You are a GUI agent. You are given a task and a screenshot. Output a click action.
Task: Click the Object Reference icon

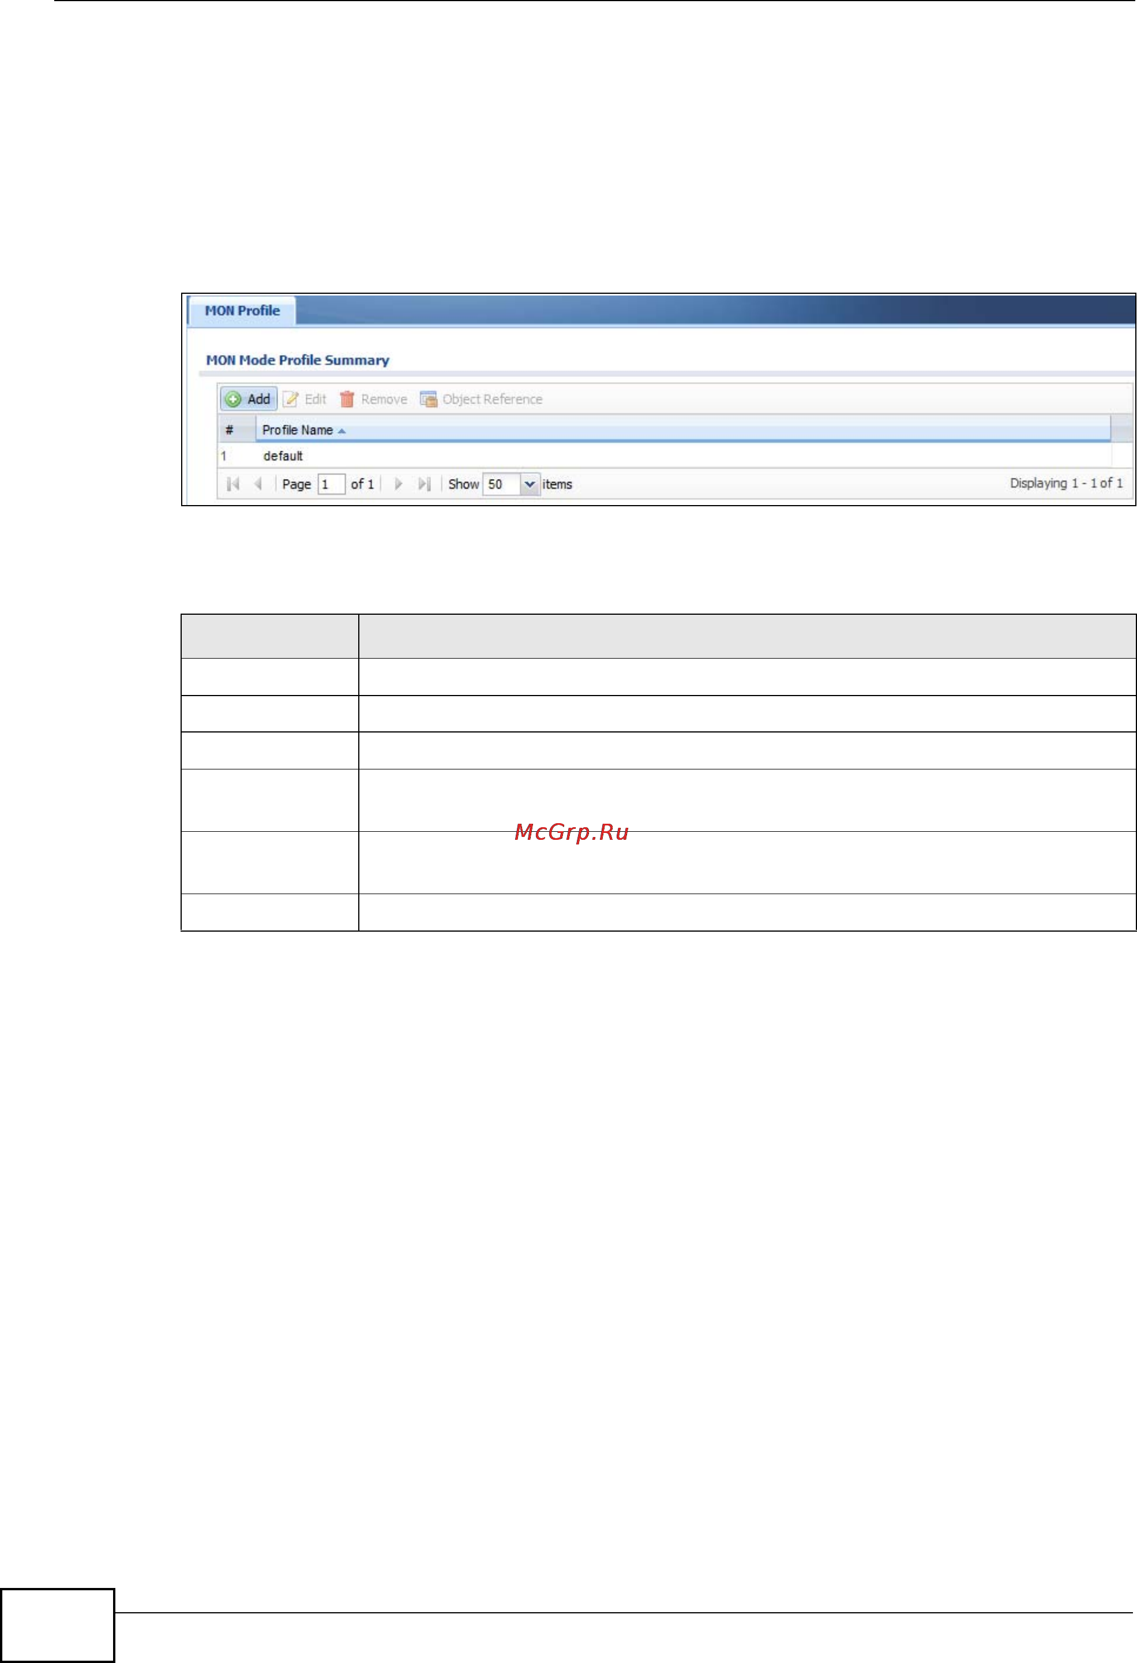pyautogui.click(x=429, y=399)
